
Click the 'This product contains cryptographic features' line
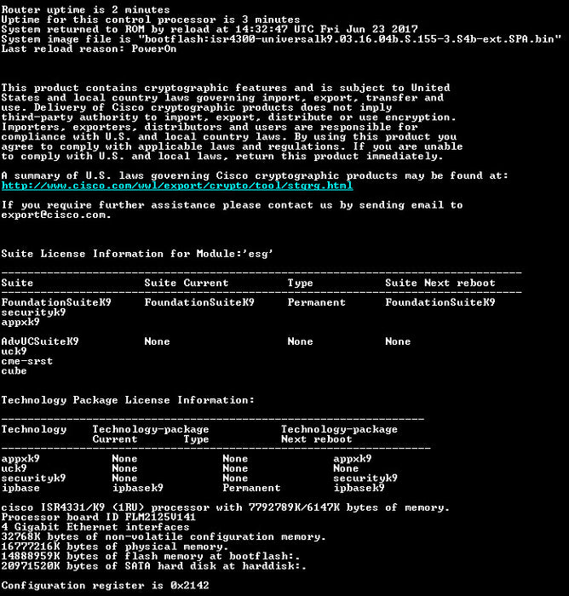(x=226, y=88)
